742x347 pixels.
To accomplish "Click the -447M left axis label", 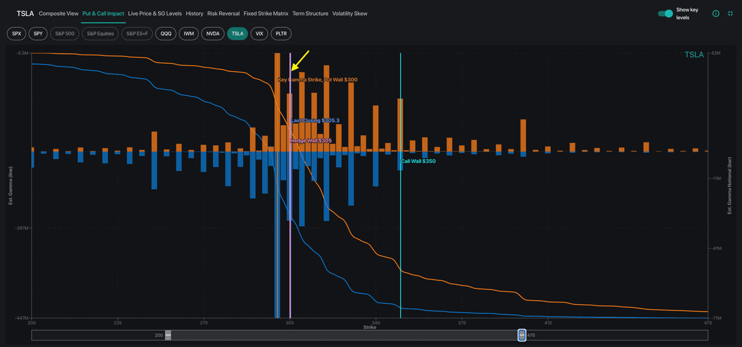I will (x=22, y=318).
